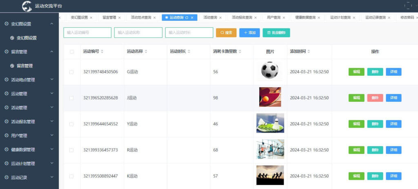Focus the 输入运动编号 input field

click(87, 33)
